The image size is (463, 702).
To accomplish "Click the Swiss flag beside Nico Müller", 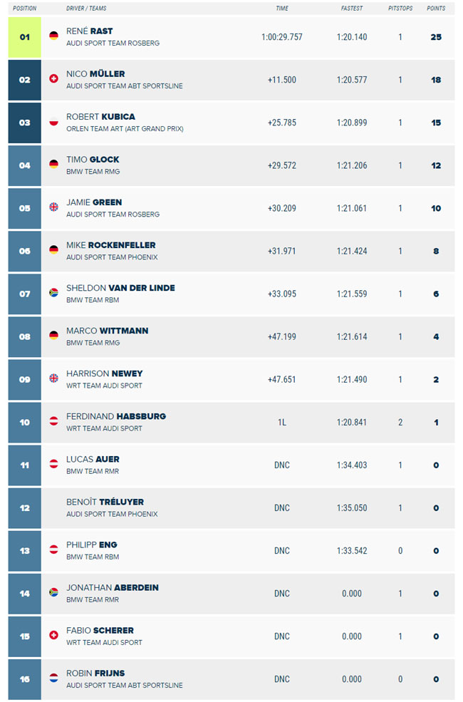I will tap(53, 79).
